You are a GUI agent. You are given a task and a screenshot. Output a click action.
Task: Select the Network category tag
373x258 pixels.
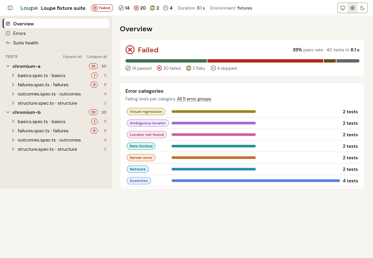pyautogui.click(x=138, y=169)
